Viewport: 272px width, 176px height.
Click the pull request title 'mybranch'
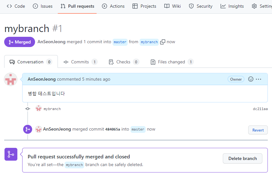click(27, 28)
